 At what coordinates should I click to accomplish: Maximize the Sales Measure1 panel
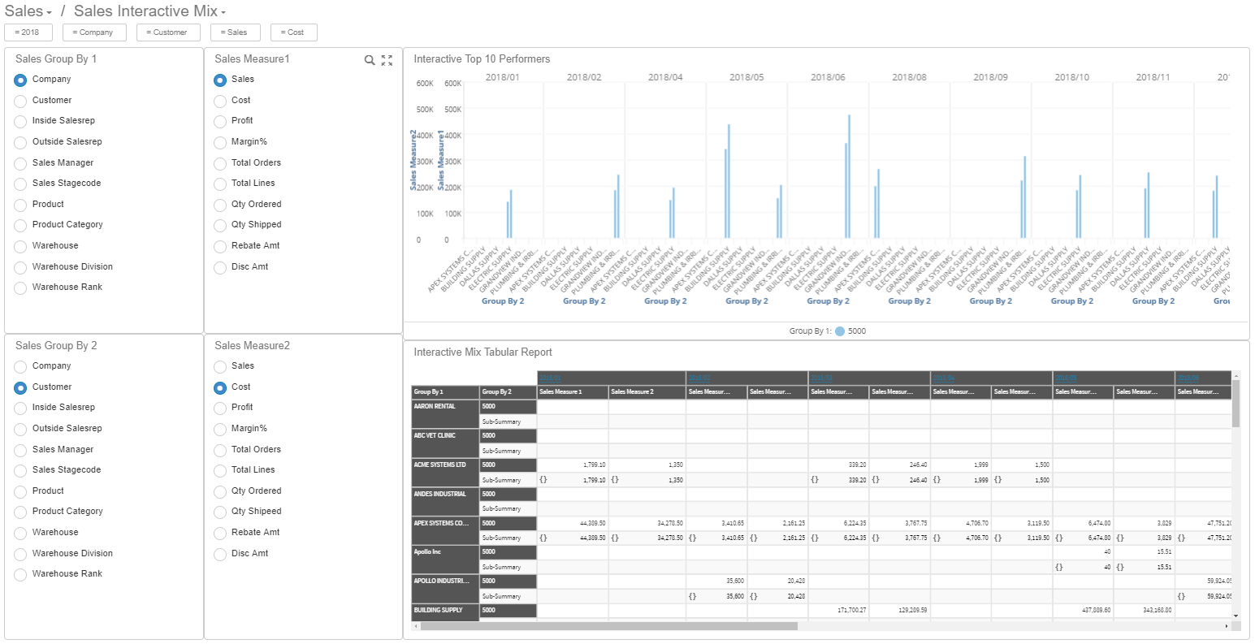coord(387,60)
